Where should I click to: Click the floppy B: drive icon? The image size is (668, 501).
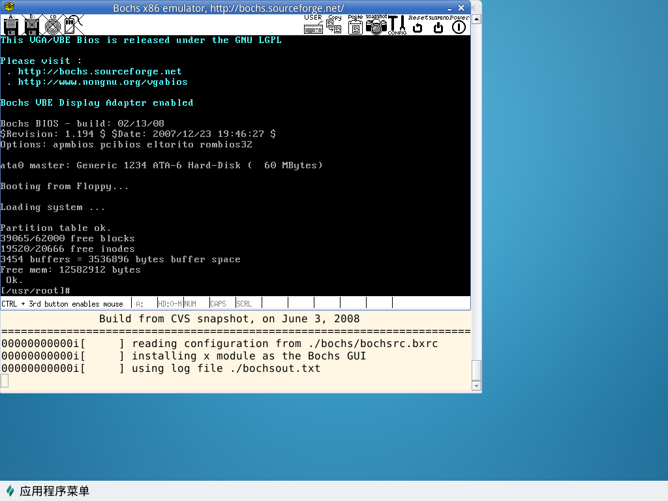tap(32, 25)
